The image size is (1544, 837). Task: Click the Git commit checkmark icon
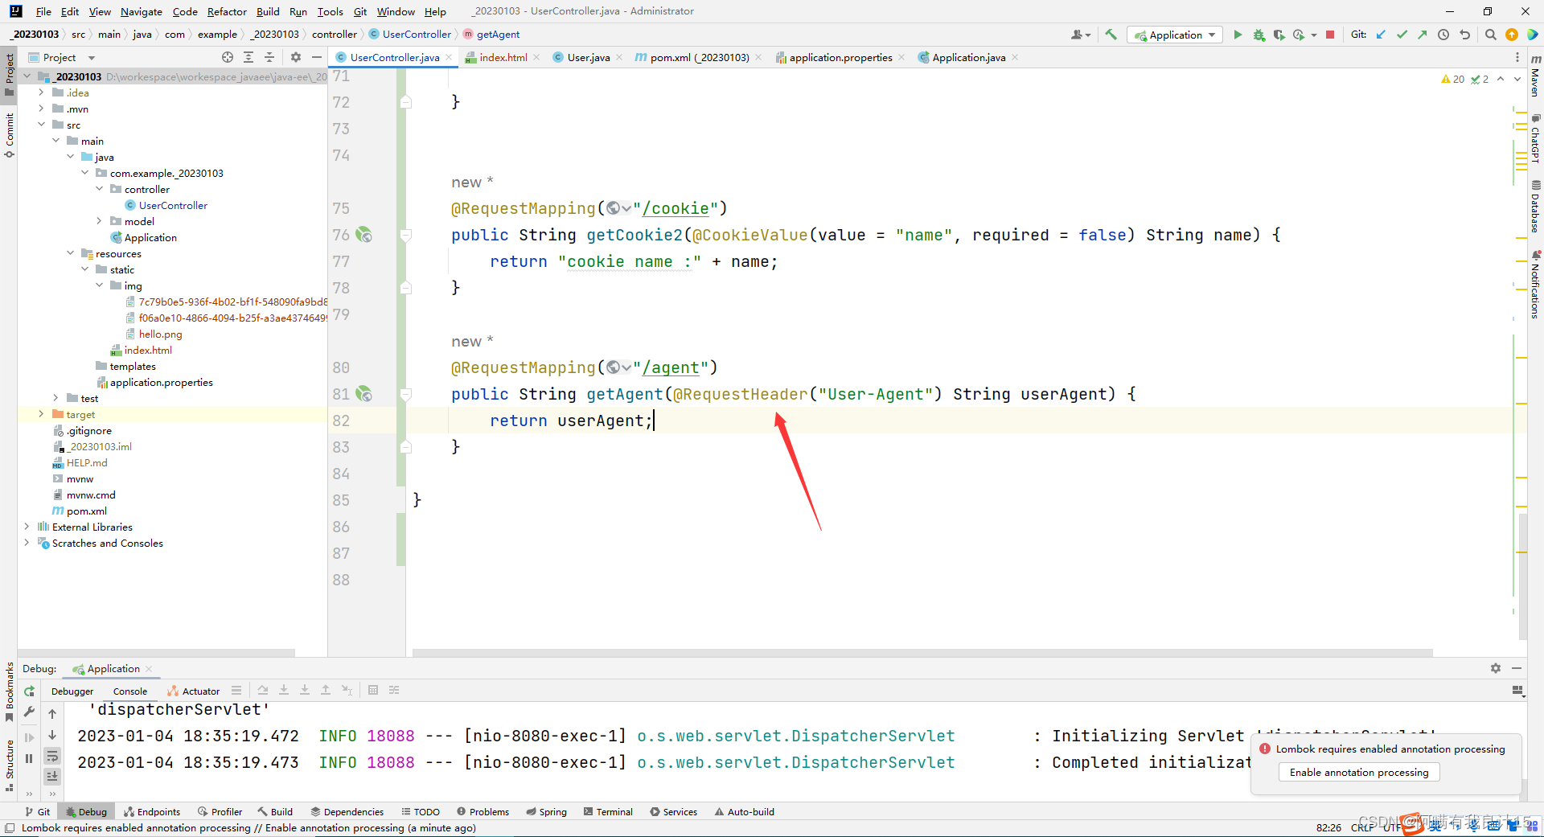[x=1402, y=35]
